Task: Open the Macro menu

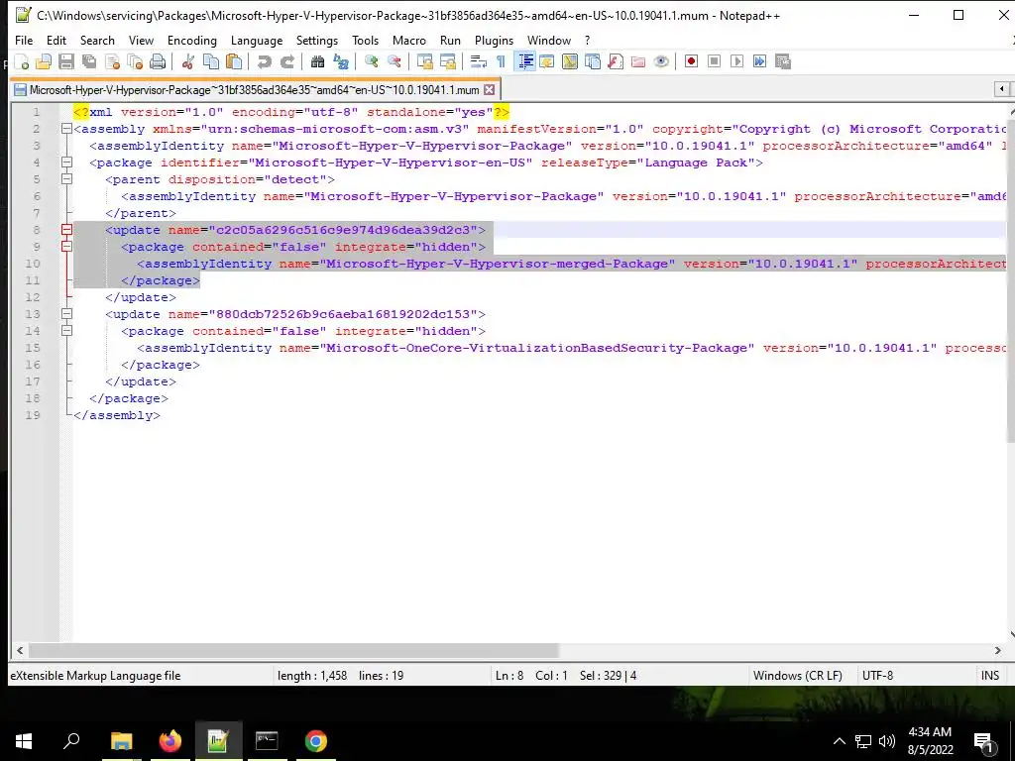Action: [x=409, y=40]
